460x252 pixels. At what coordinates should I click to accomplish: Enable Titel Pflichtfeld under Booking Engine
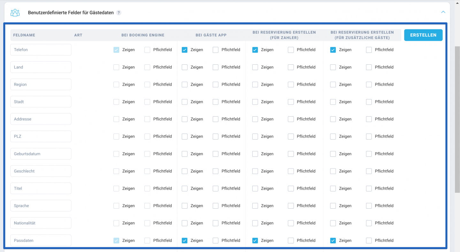coord(147,188)
